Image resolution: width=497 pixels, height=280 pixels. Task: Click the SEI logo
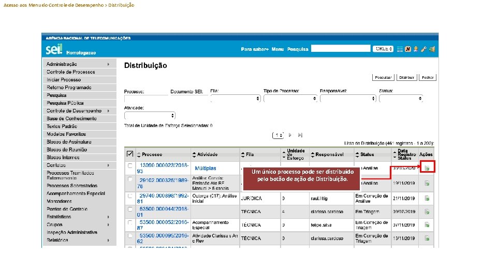click(x=54, y=49)
